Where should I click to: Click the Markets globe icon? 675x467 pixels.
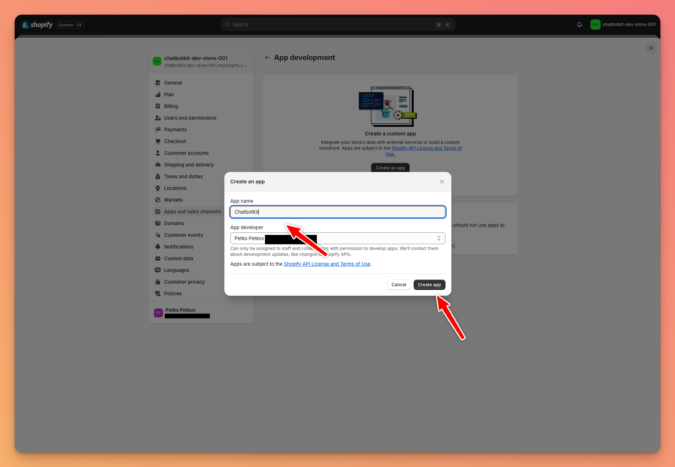pyautogui.click(x=158, y=200)
